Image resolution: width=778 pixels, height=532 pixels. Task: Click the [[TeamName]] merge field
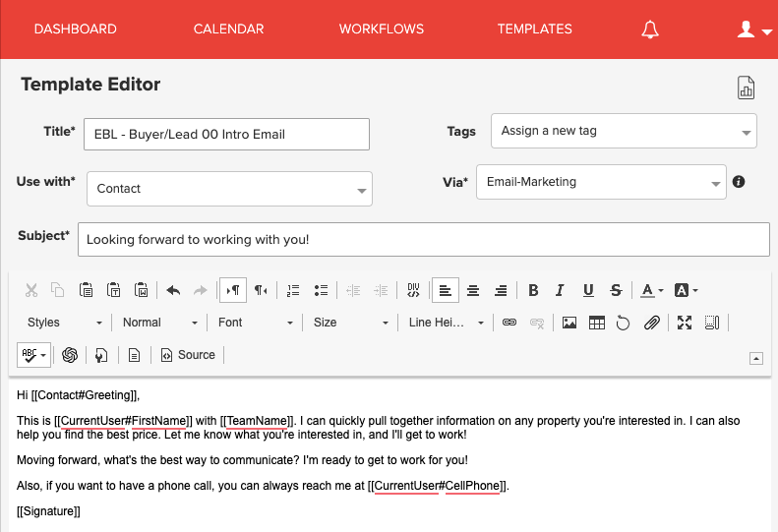[x=258, y=421]
